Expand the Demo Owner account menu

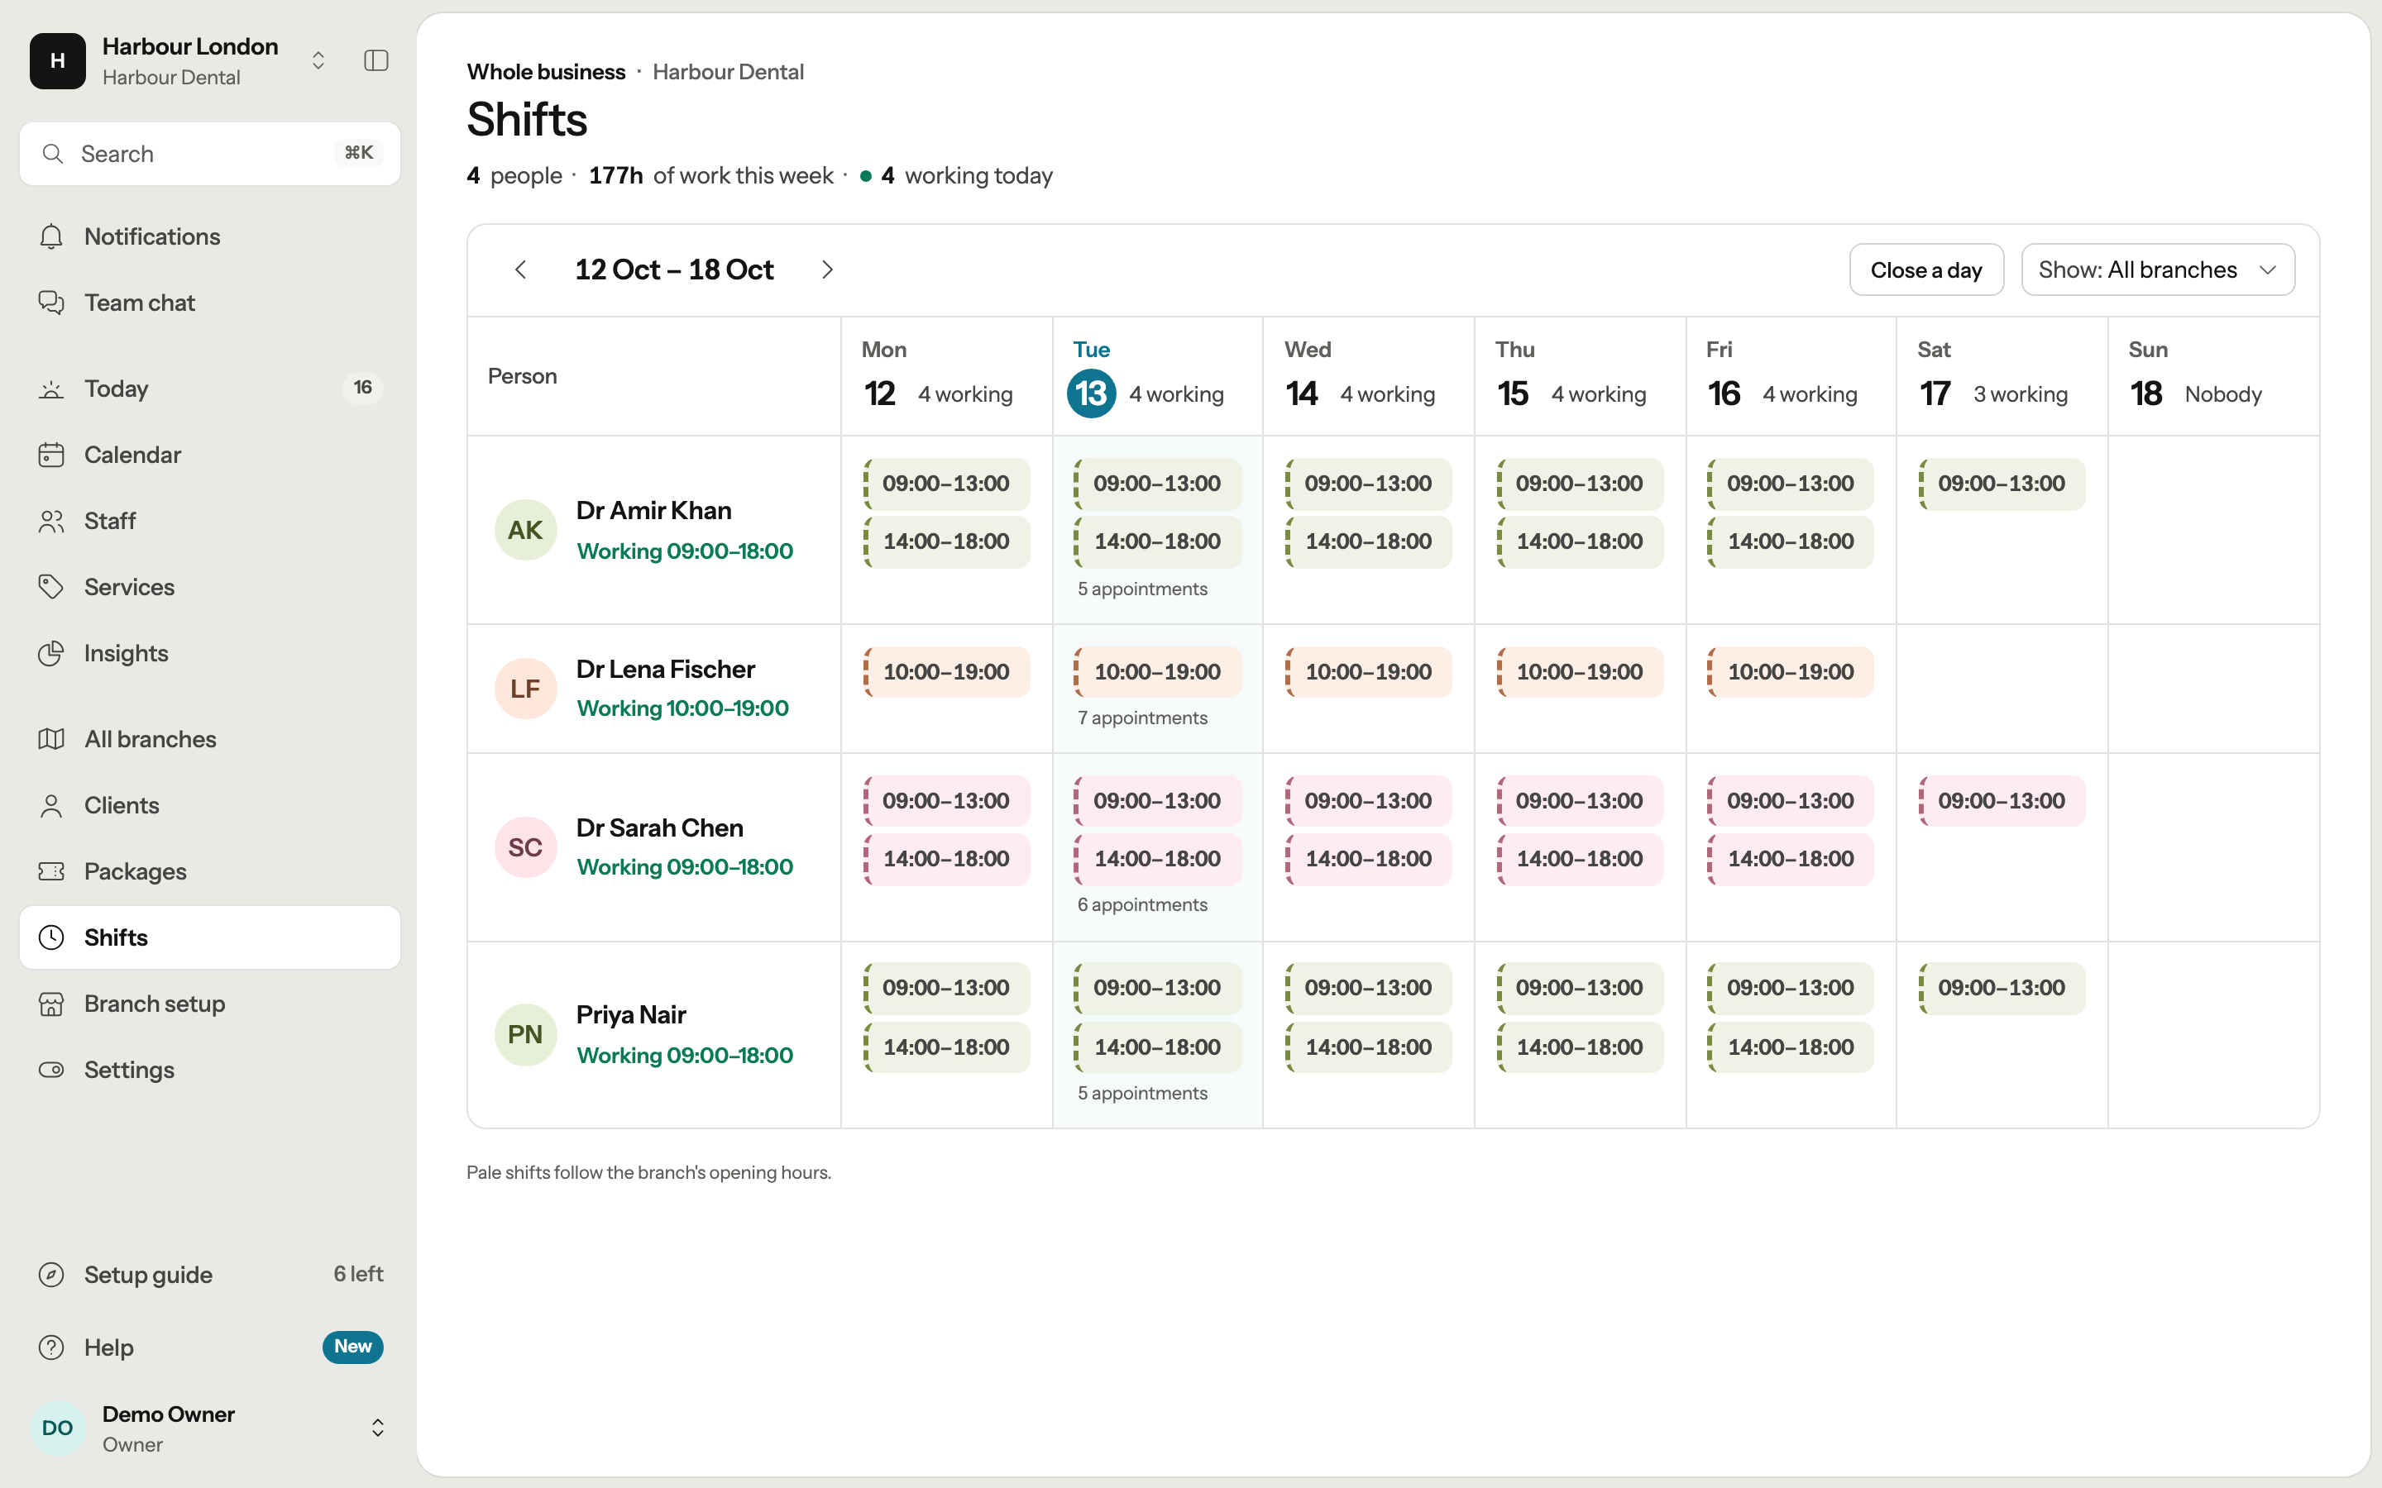click(377, 1428)
